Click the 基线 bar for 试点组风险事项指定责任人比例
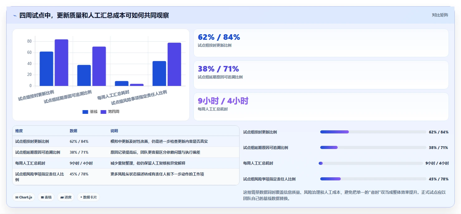Image resolution: width=461 pixels, height=214 pixels. pos(159,73)
